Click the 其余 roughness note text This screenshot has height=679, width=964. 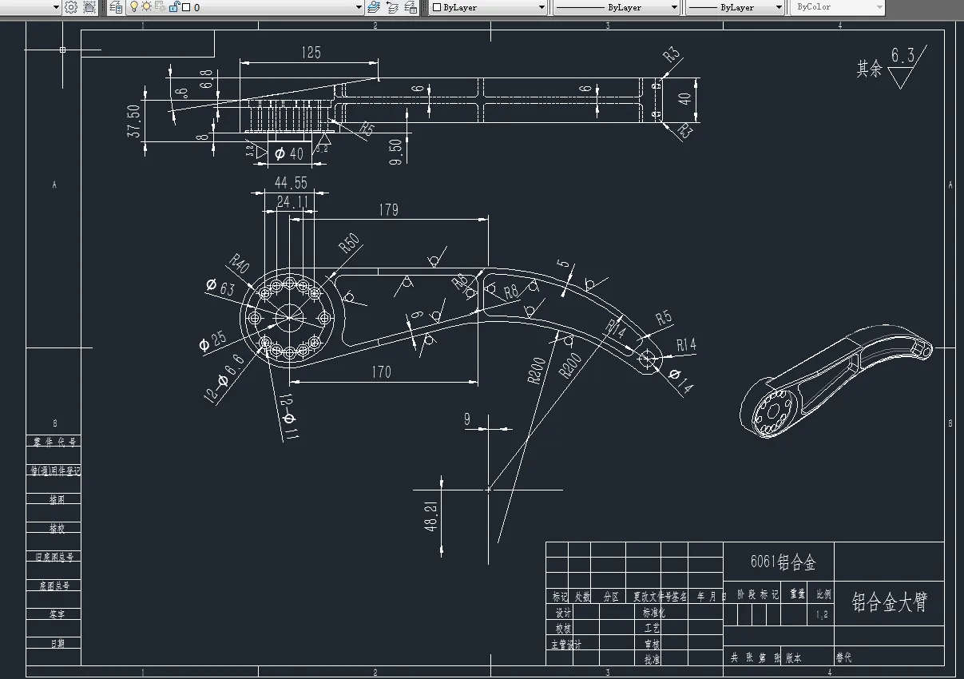tap(869, 69)
